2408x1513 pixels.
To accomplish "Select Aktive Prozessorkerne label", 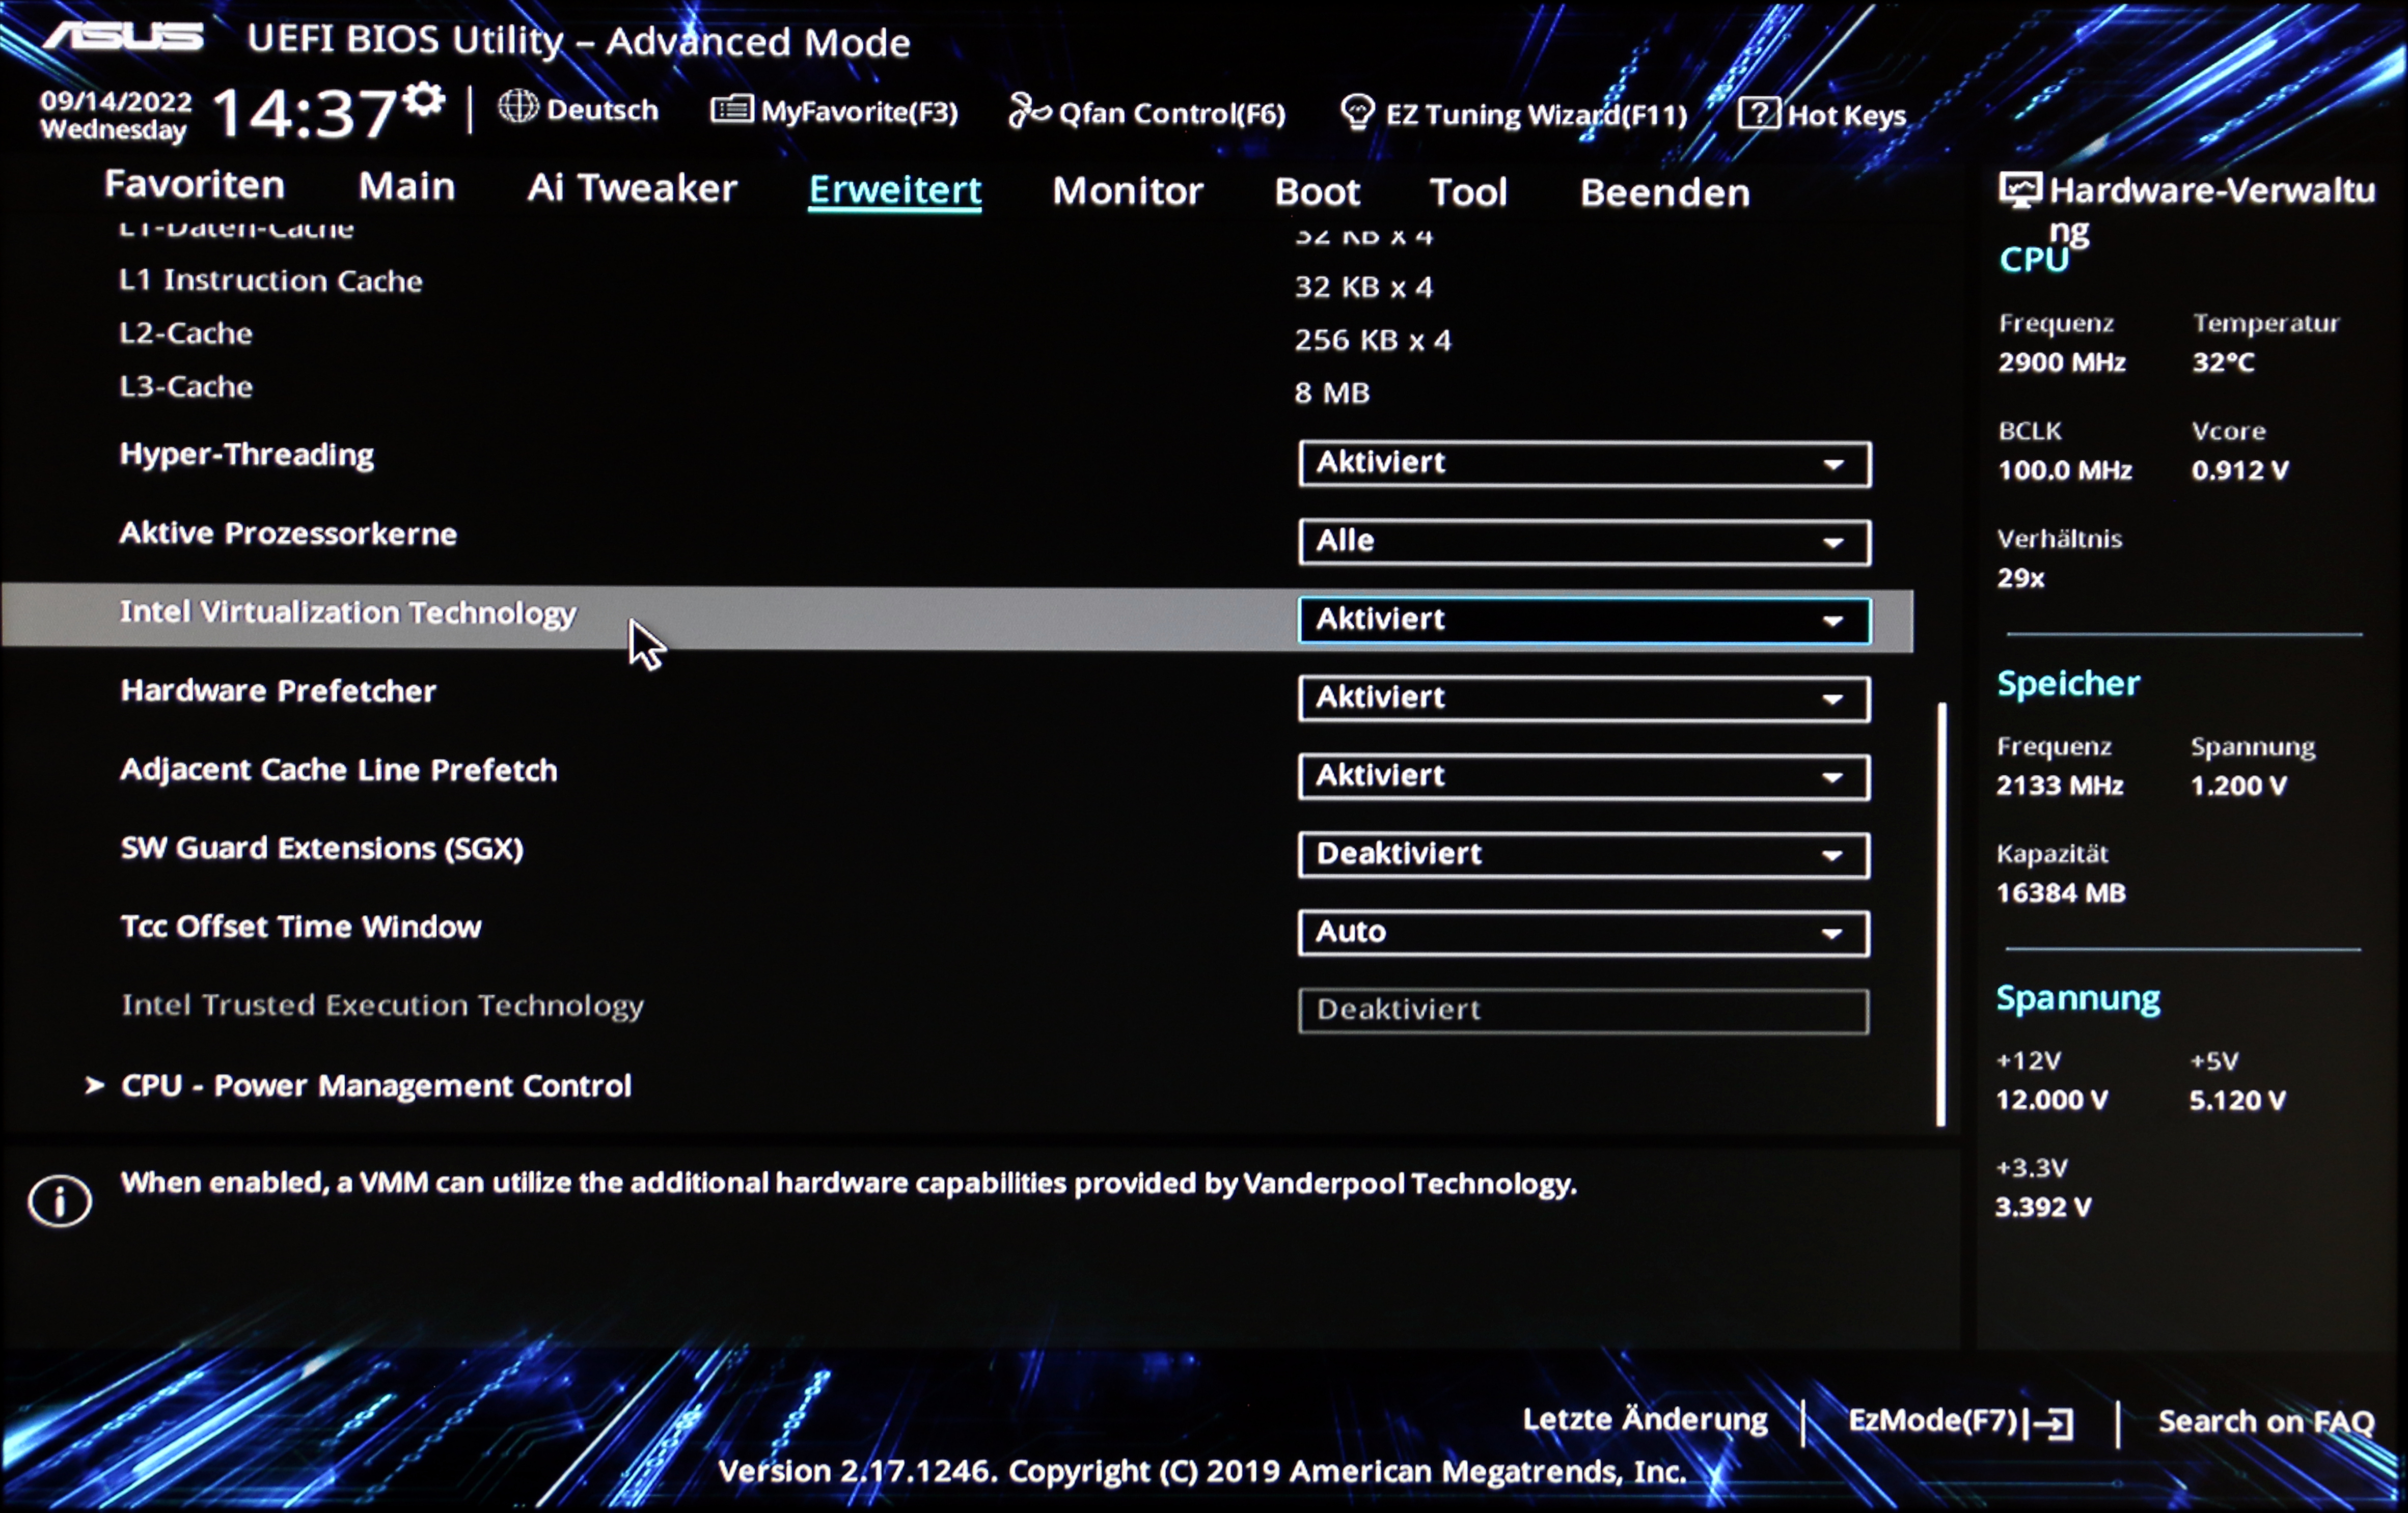I will pyautogui.click(x=288, y=534).
